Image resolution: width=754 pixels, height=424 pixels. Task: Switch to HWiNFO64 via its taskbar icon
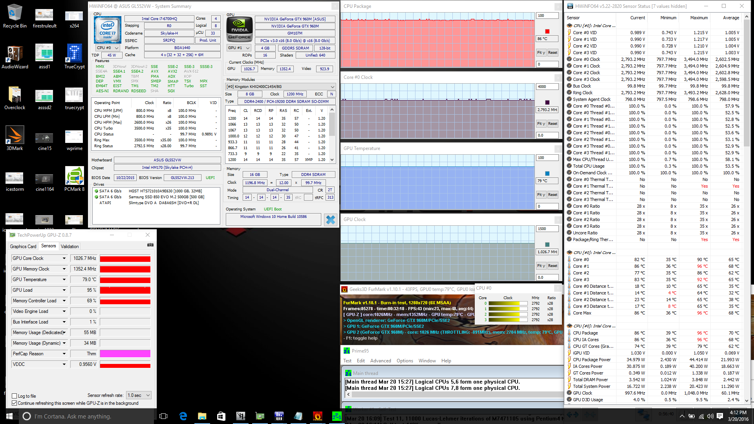pyautogui.click(x=279, y=416)
